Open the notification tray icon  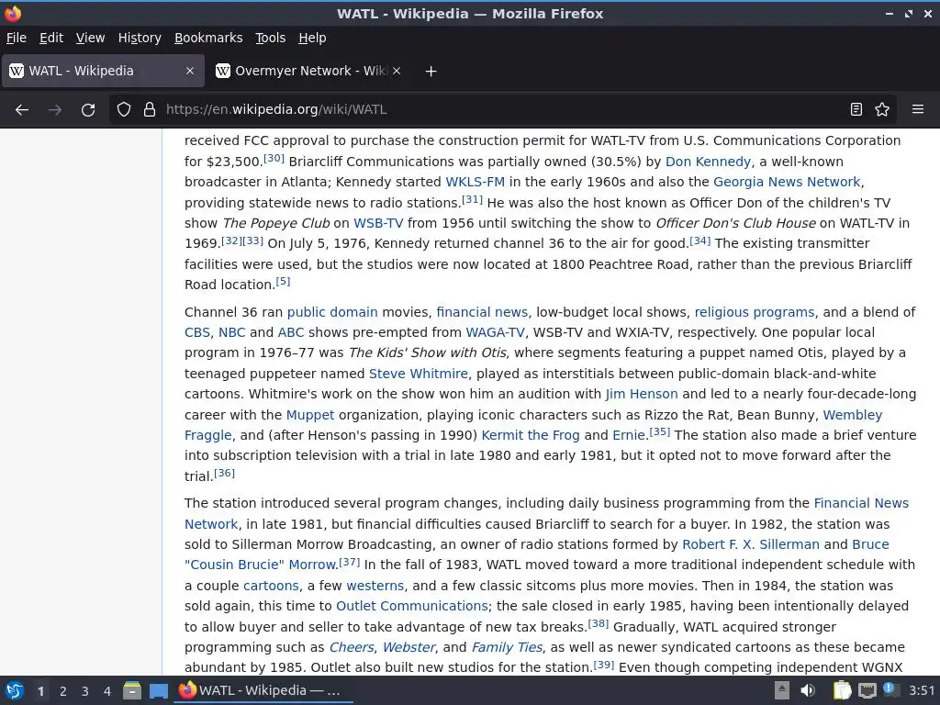click(x=890, y=690)
